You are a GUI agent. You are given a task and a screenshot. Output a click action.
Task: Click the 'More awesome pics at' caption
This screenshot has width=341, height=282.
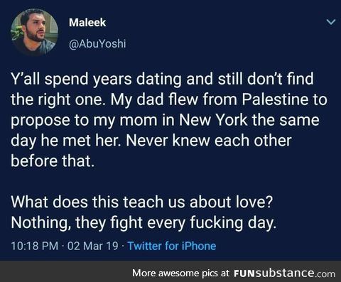pos(181,273)
